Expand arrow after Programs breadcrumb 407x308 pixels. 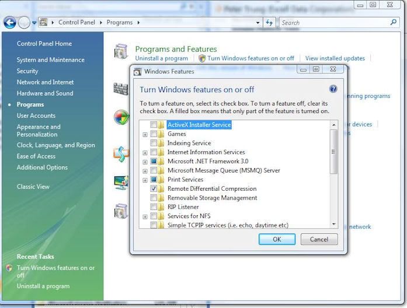click(x=138, y=23)
